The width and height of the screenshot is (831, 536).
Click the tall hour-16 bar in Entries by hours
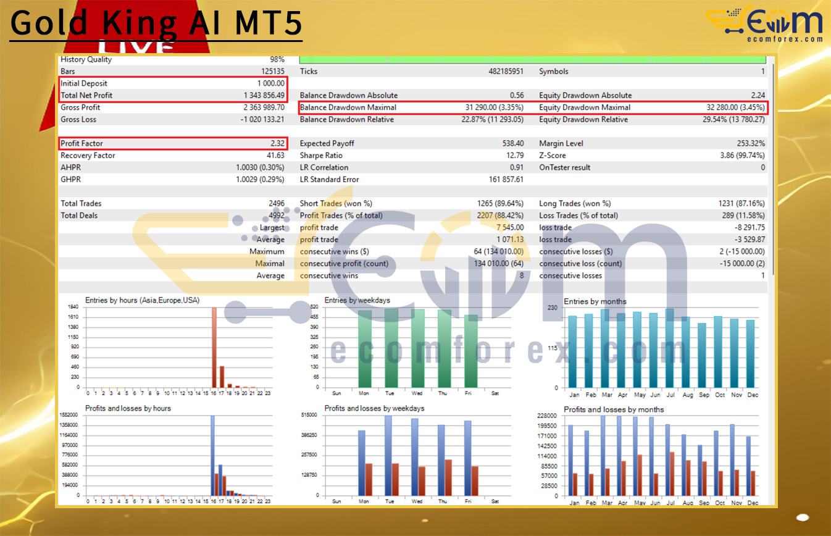click(214, 346)
